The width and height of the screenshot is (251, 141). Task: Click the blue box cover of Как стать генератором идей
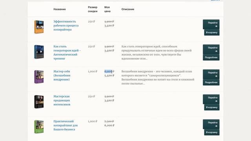(39, 52)
